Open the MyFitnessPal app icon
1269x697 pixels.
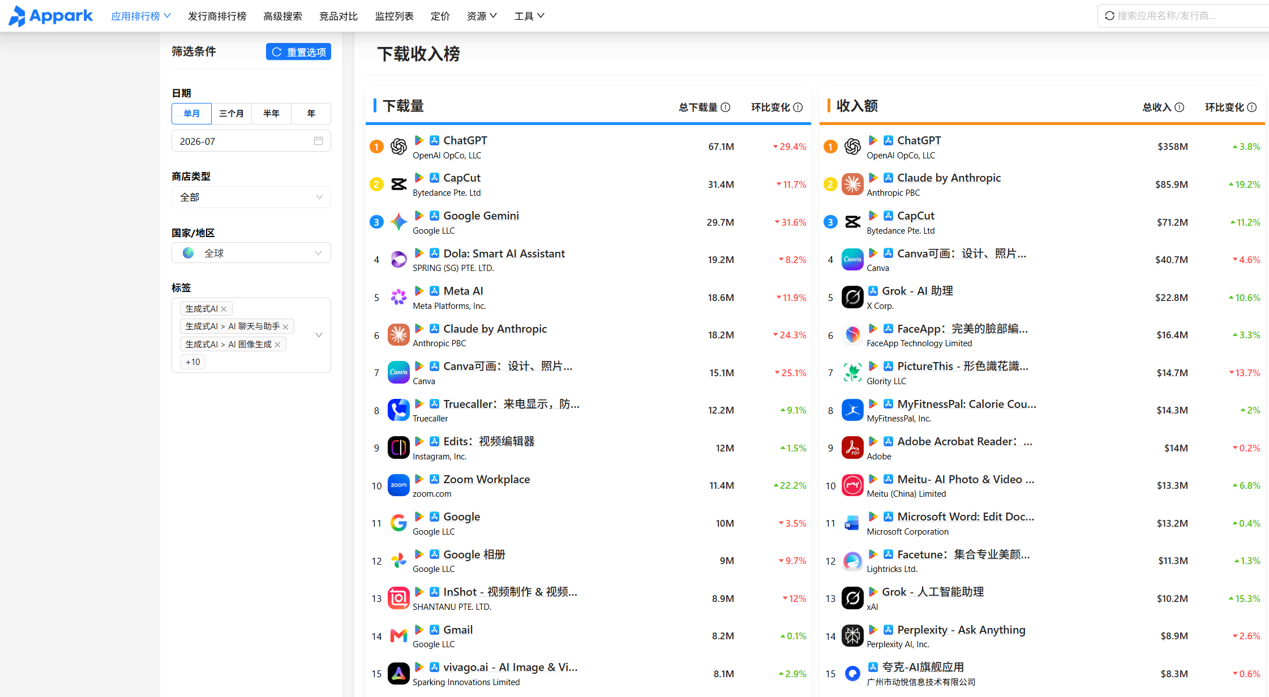coord(852,410)
